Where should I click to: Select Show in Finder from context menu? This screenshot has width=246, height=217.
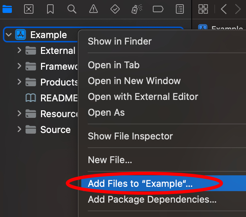coord(120,41)
